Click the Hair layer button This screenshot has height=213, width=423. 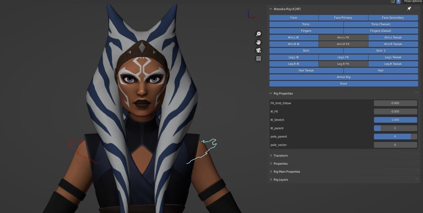coord(381,71)
